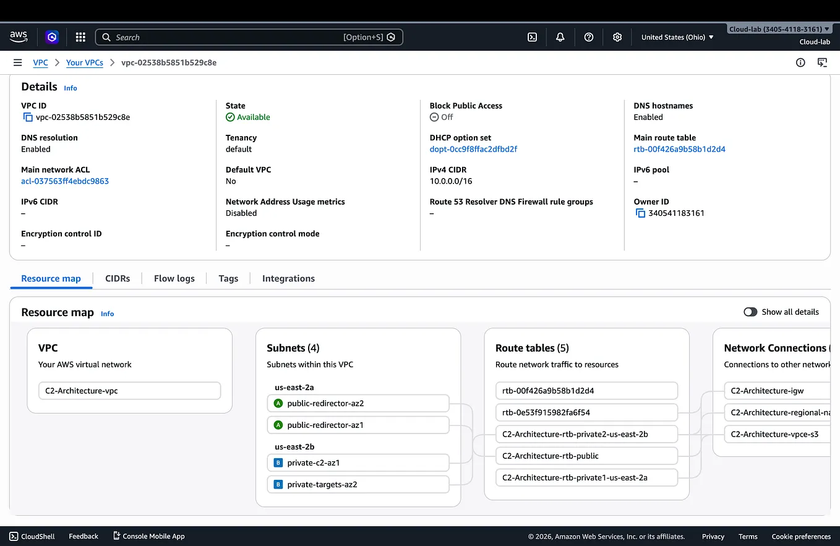
Task: Click the green A badge for public-redirector-az1
Action: (278, 425)
